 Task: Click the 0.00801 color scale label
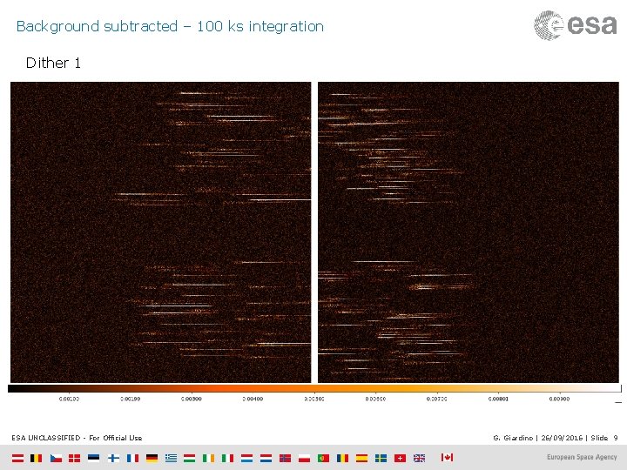pyautogui.click(x=498, y=399)
